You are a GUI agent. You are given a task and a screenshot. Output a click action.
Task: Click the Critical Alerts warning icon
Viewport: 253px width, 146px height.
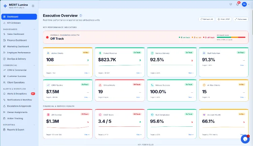(x=100, y=85)
